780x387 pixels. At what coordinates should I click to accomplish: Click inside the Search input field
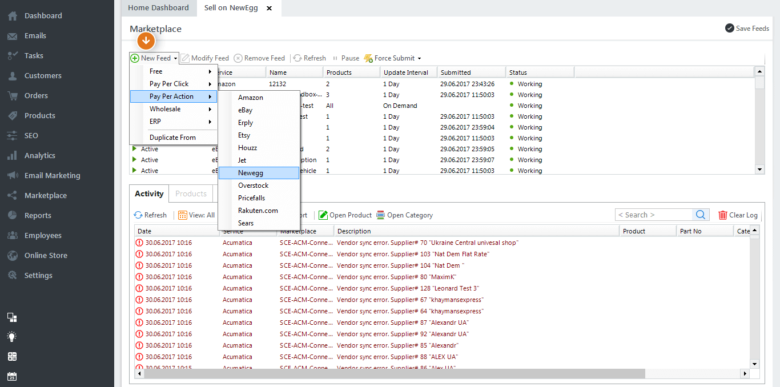pyautogui.click(x=654, y=215)
